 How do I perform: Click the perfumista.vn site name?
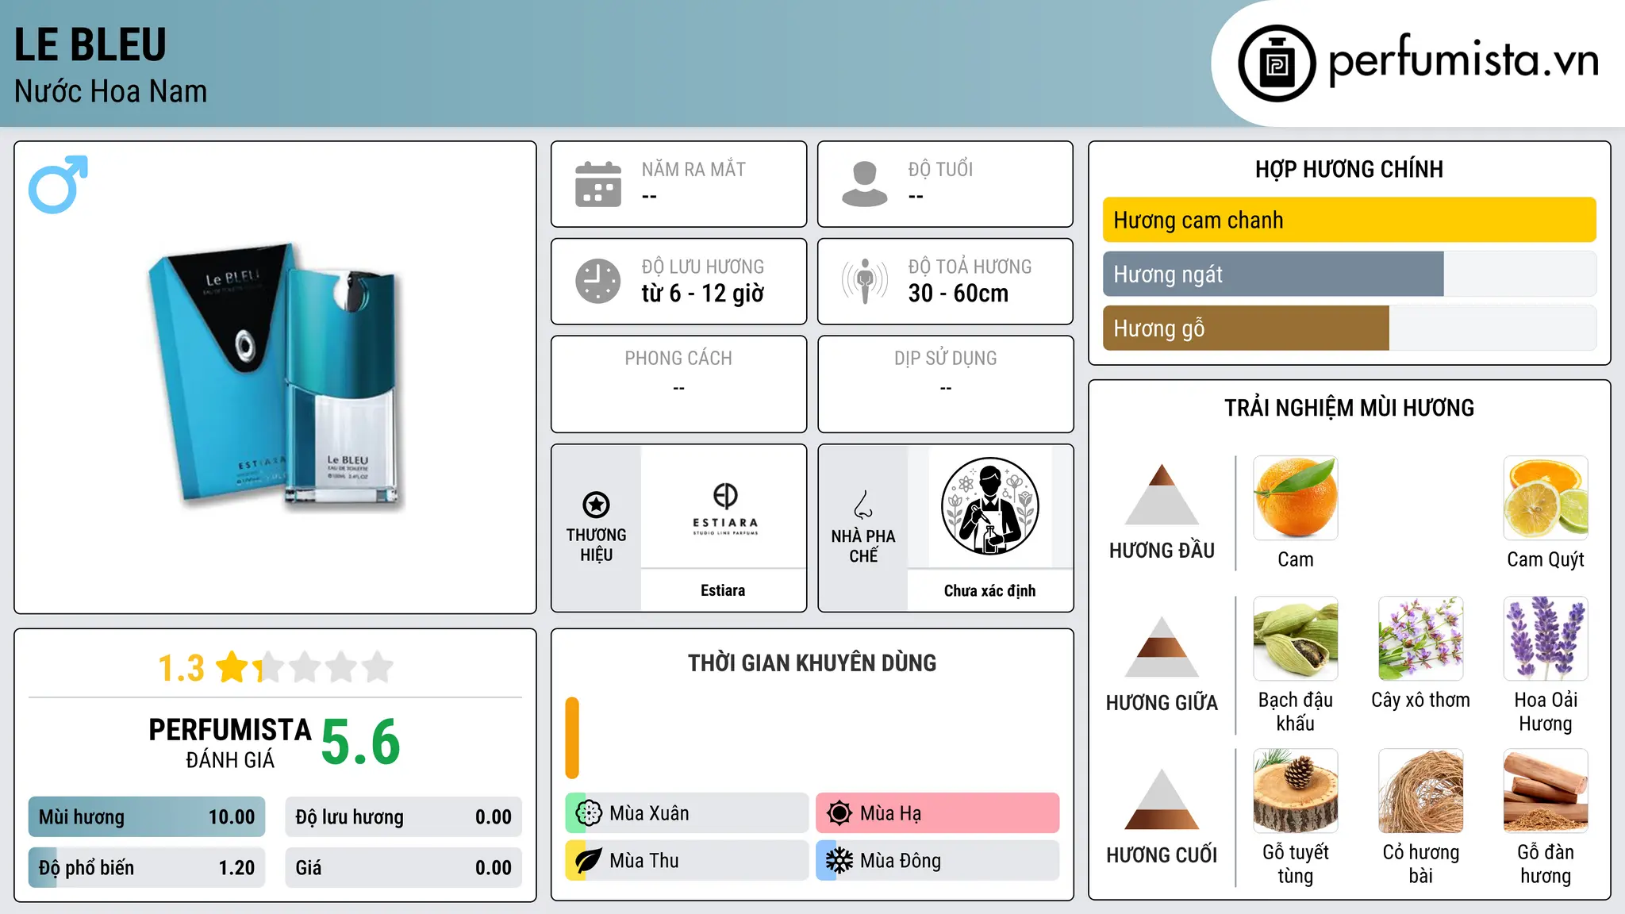(1464, 60)
